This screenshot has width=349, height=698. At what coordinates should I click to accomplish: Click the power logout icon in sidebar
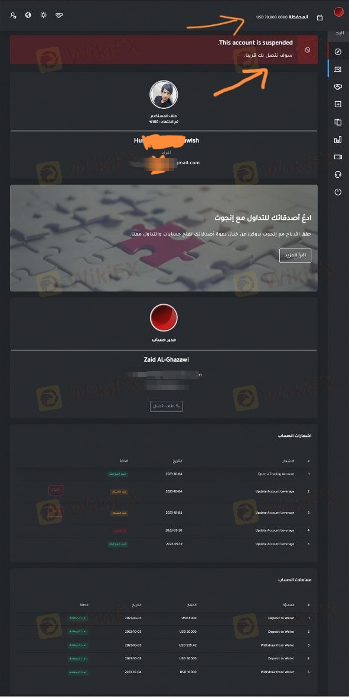(338, 192)
